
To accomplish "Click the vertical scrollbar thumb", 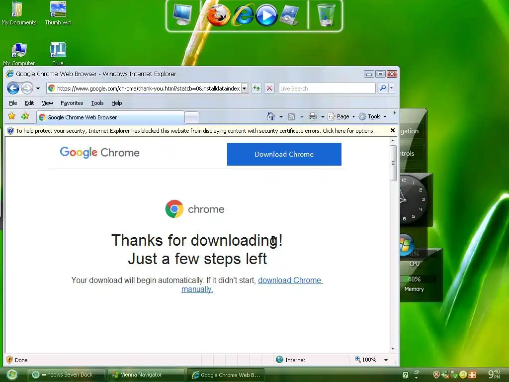I will pyautogui.click(x=393, y=163).
